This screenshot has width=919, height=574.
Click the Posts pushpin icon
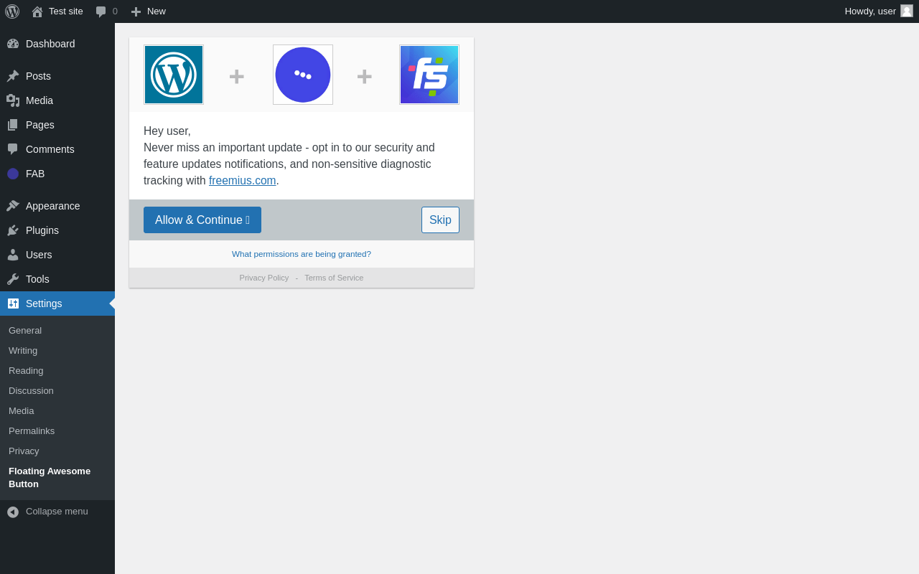click(13, 76)
